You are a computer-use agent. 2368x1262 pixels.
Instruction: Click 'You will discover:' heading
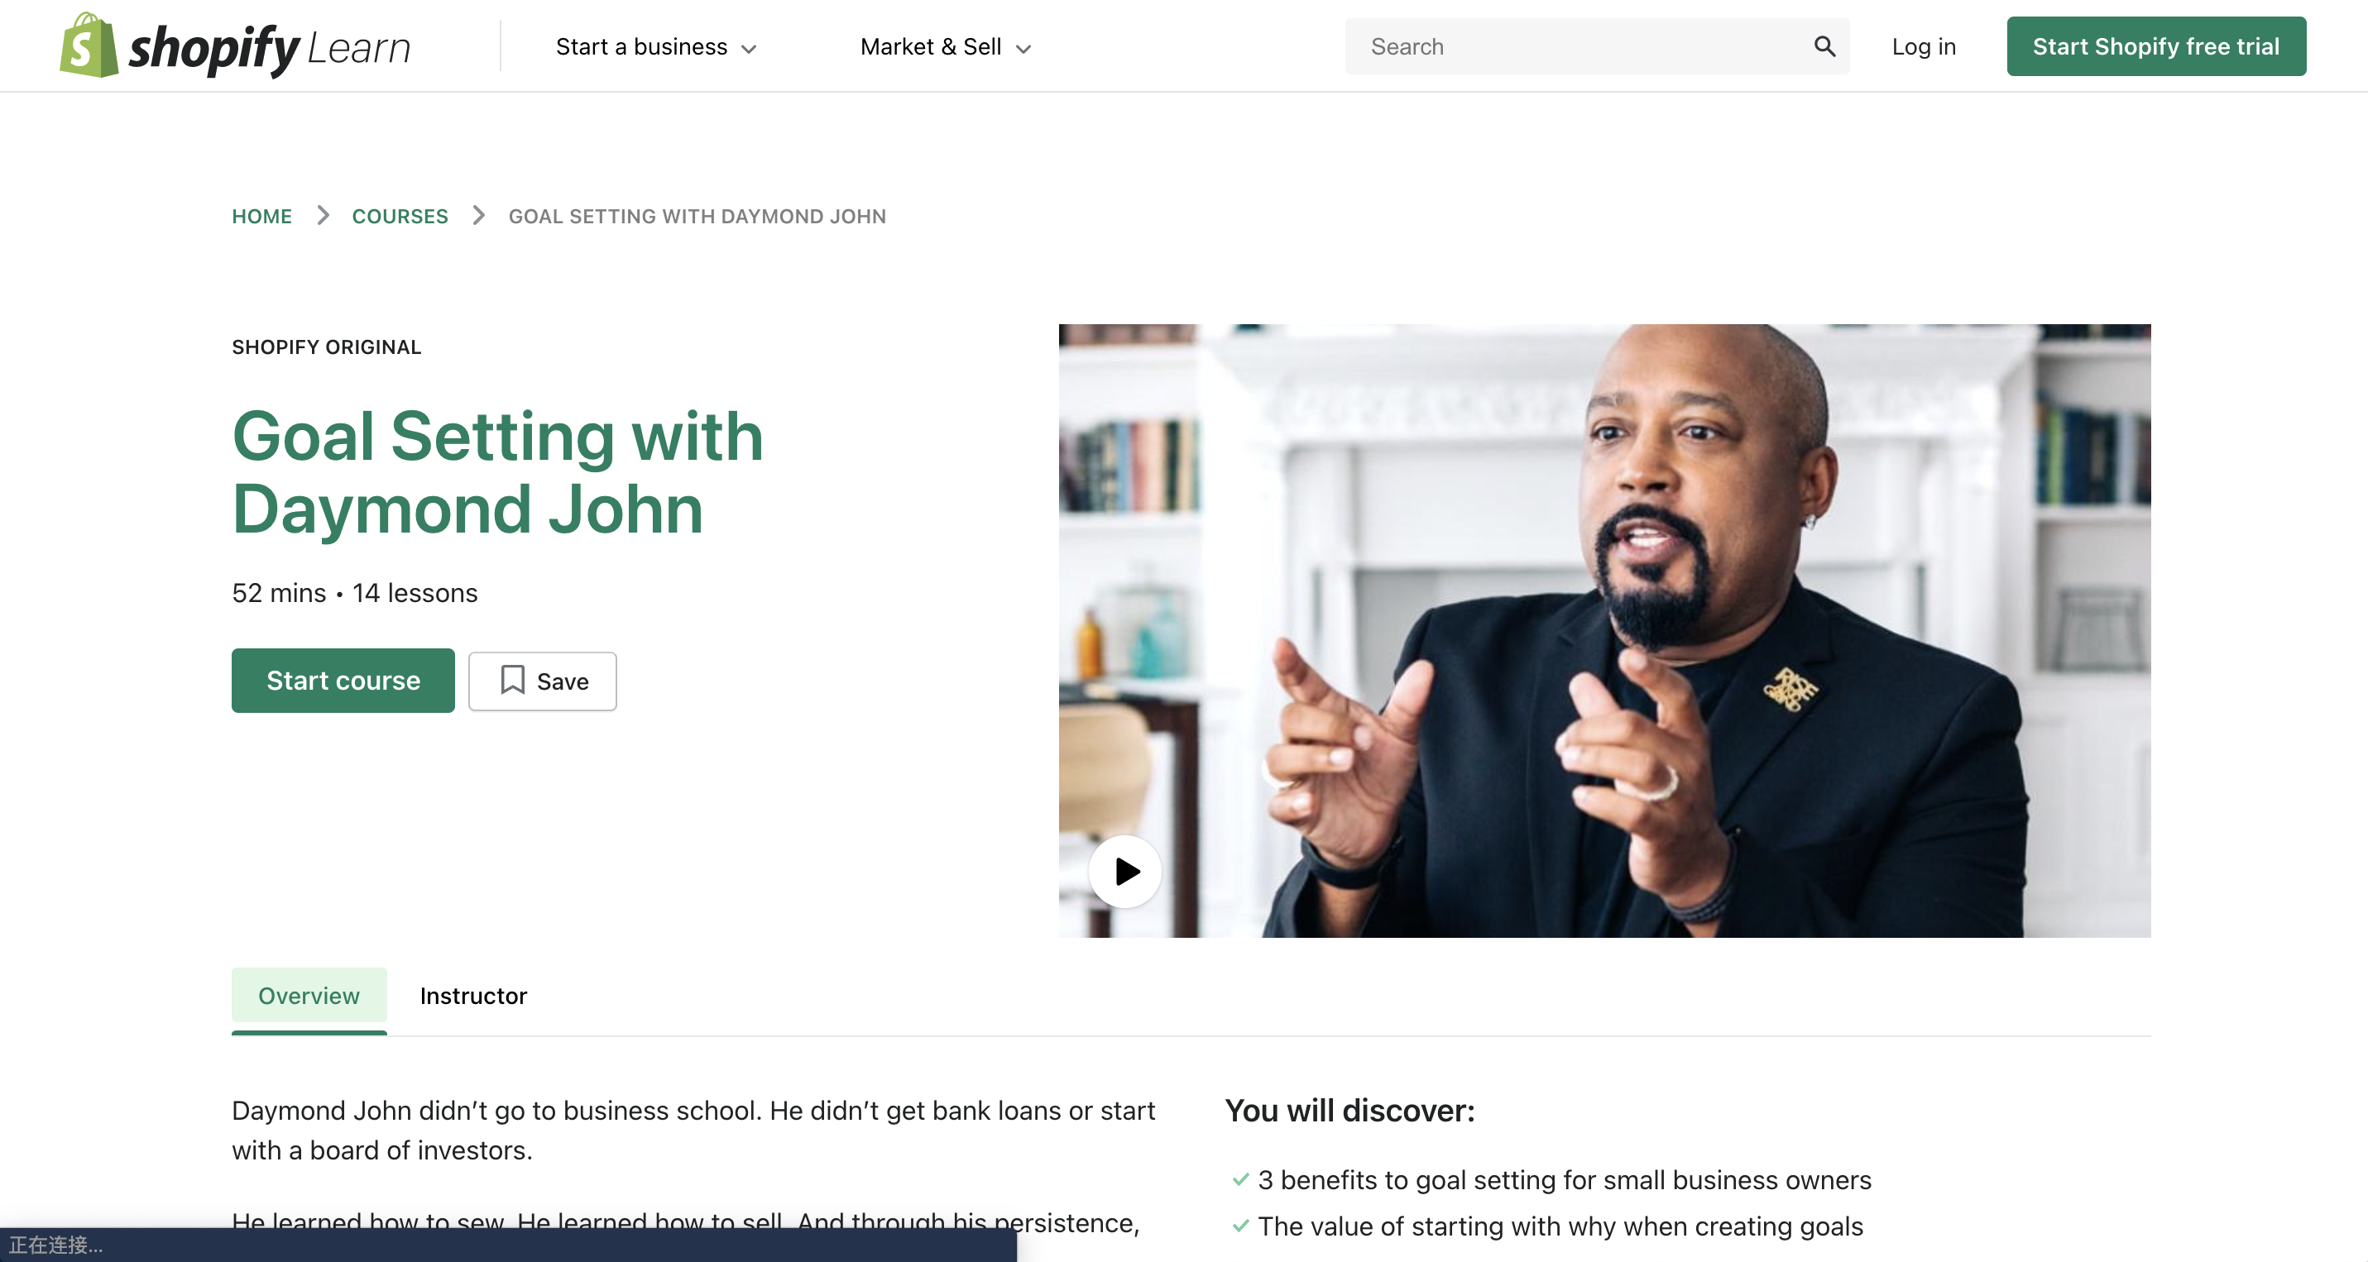click(1349, 1111)
